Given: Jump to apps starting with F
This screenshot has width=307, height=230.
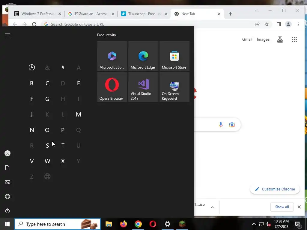Looking at the screenshot, I should [32, 99].
